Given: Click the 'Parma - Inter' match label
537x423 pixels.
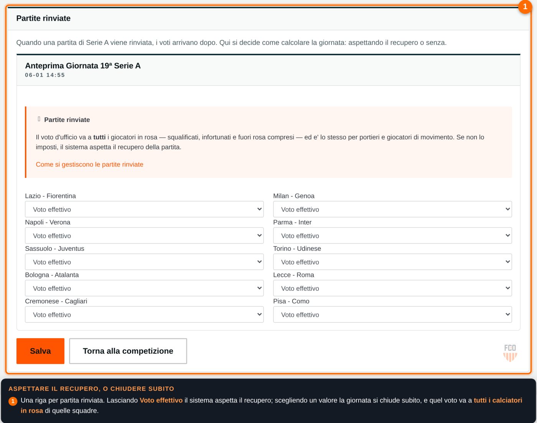Looking at the screenshot, I should (292, 222).
